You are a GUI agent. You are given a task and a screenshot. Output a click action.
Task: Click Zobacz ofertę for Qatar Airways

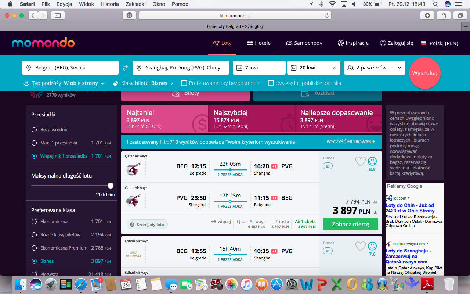point(351,224)
